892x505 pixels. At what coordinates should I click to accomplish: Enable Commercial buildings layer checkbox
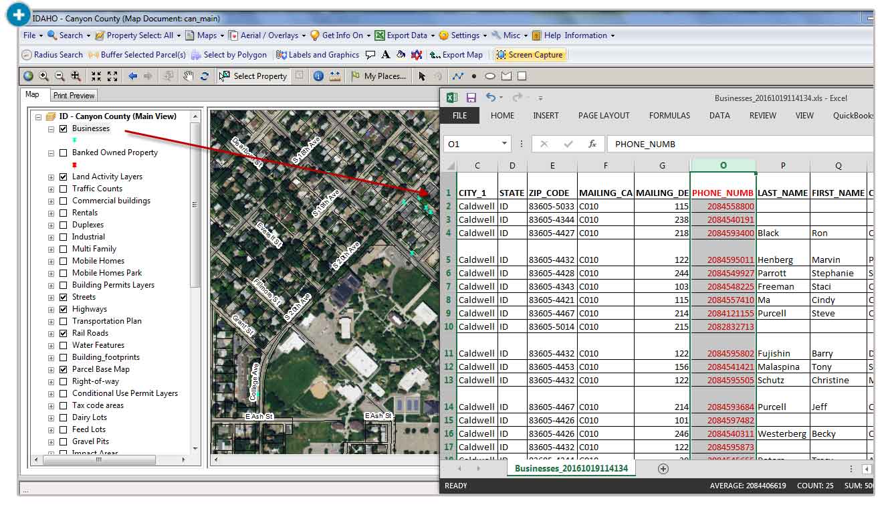(64, 201)
